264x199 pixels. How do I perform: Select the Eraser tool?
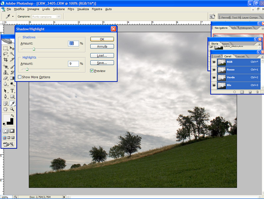tap(6, 78)
